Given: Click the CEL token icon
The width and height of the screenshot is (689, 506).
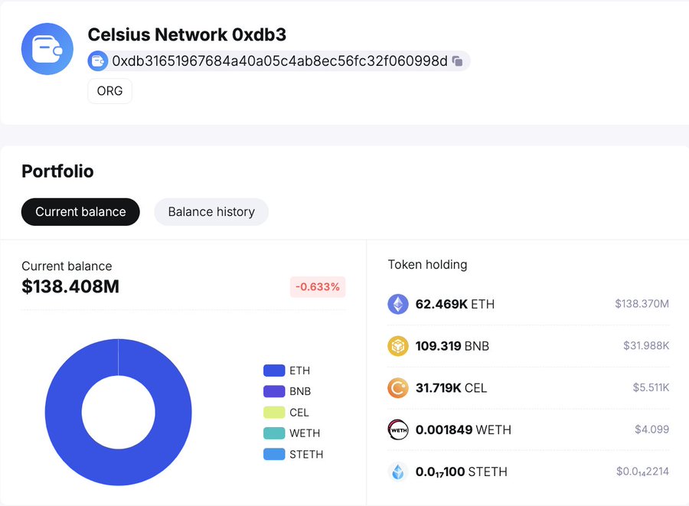Looking at the screenshot, I should click(x=398, y=388).
